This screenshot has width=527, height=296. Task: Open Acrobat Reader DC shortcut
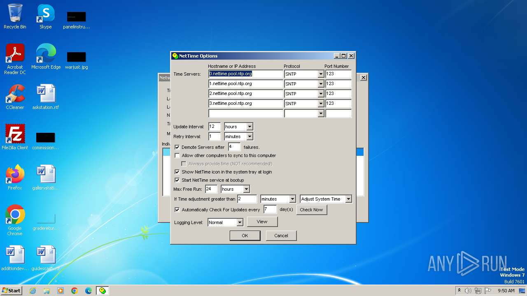(x=15, y=59)
